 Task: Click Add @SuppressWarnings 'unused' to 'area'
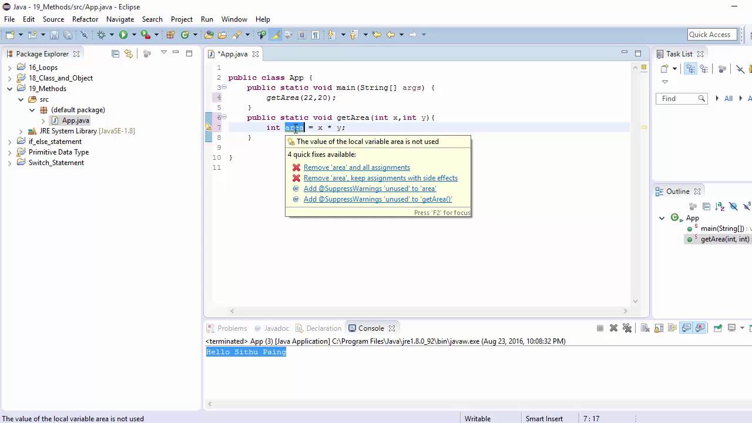(370, 189)
